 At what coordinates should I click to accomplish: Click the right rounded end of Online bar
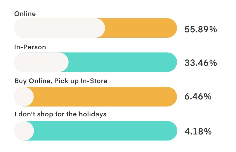pyautogui.click(x=172, y=28)
